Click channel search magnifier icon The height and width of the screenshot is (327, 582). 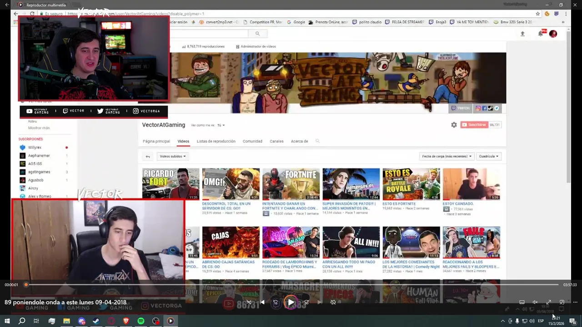coord(317,141)
